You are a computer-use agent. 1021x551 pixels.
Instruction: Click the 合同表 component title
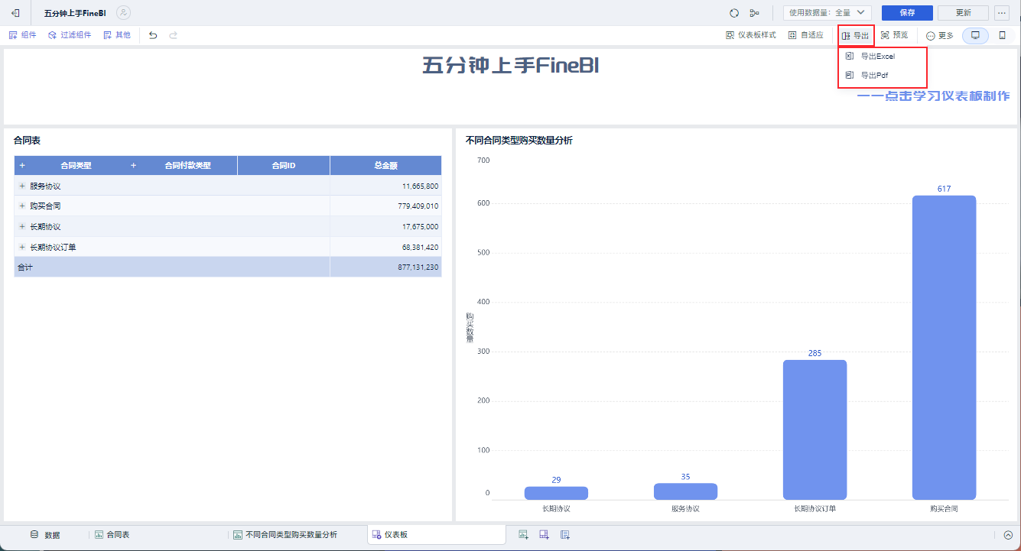27,141
